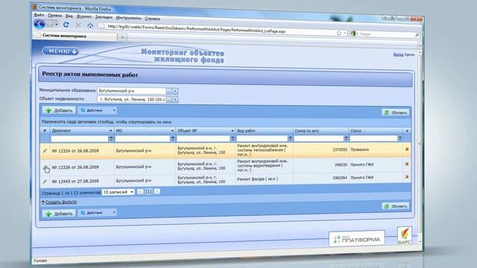Open filter options for Документ column
This screenshot has height=268, width=477.
[111, 139]
